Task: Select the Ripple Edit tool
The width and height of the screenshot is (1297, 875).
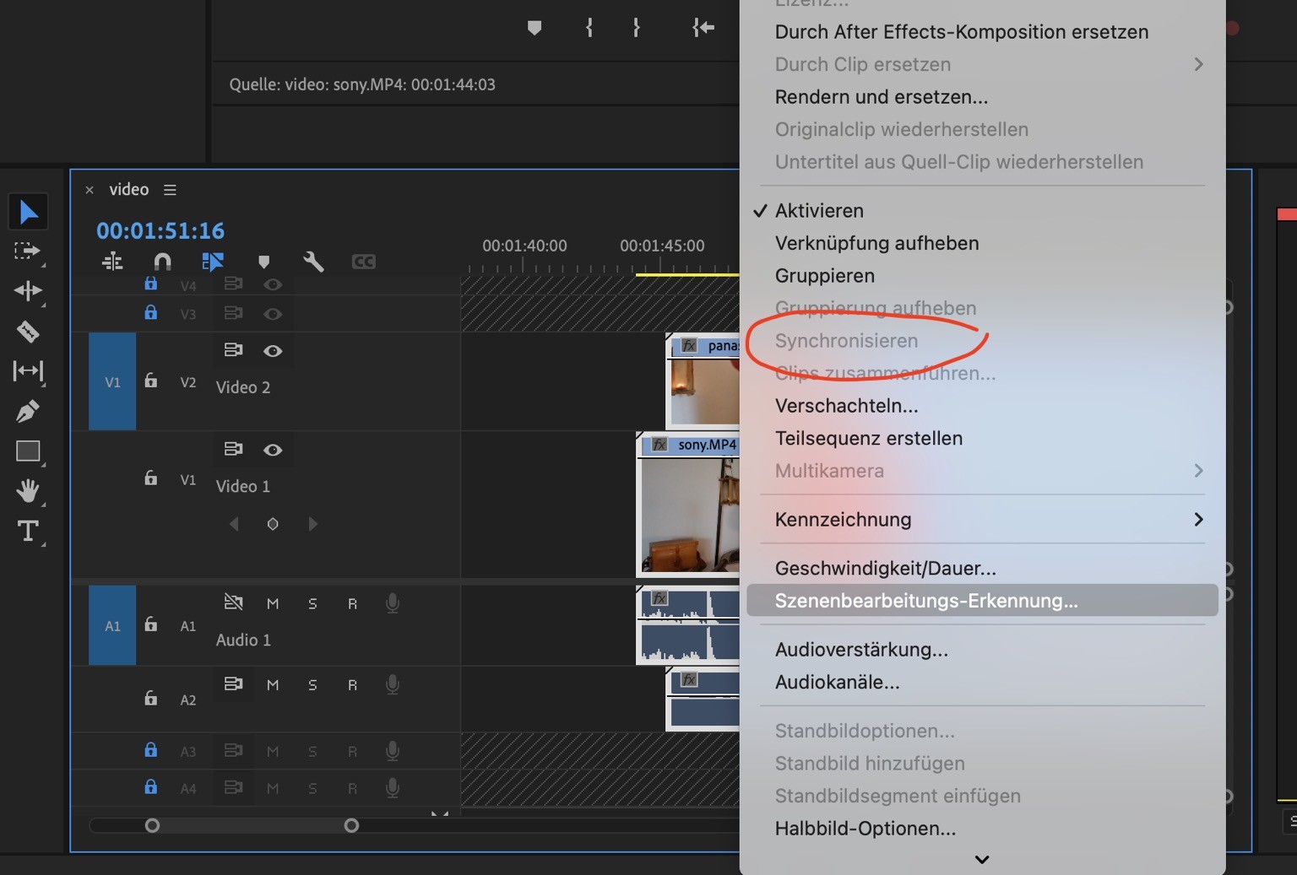Action: [x=28, y=291]
